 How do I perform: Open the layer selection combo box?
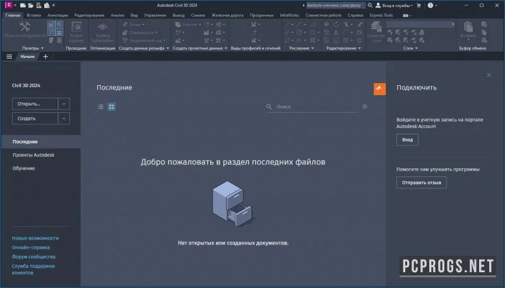click(x=420, y=24)
